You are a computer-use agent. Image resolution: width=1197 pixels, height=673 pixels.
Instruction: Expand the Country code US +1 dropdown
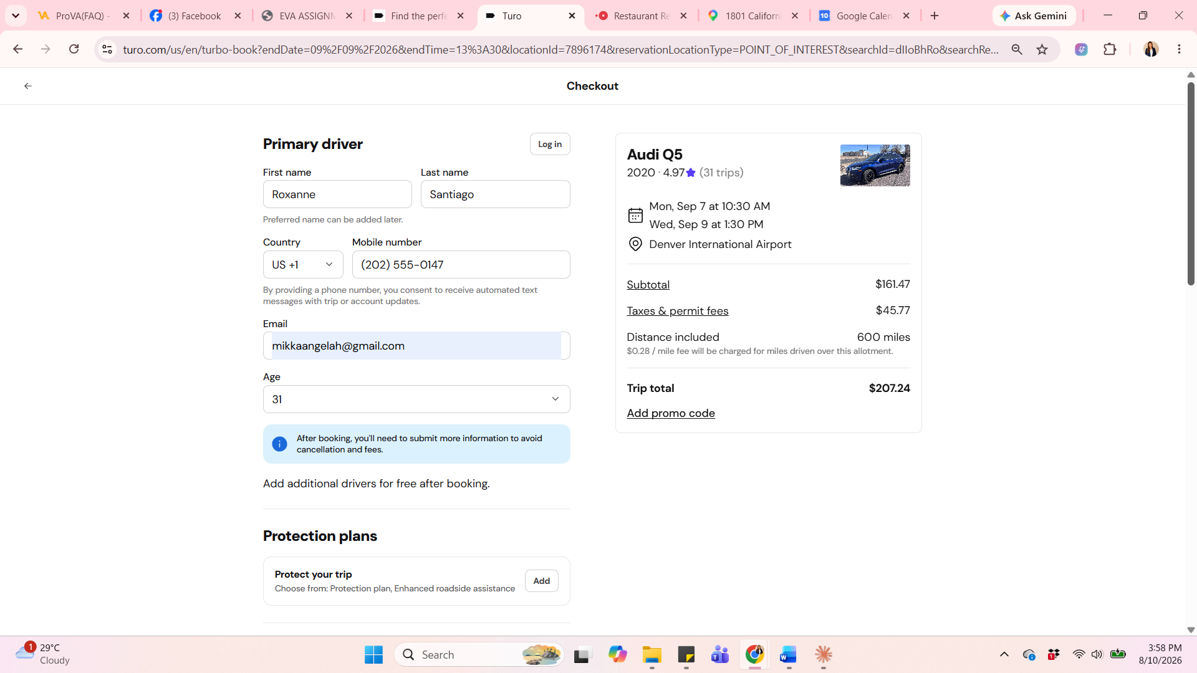[303, 264]
